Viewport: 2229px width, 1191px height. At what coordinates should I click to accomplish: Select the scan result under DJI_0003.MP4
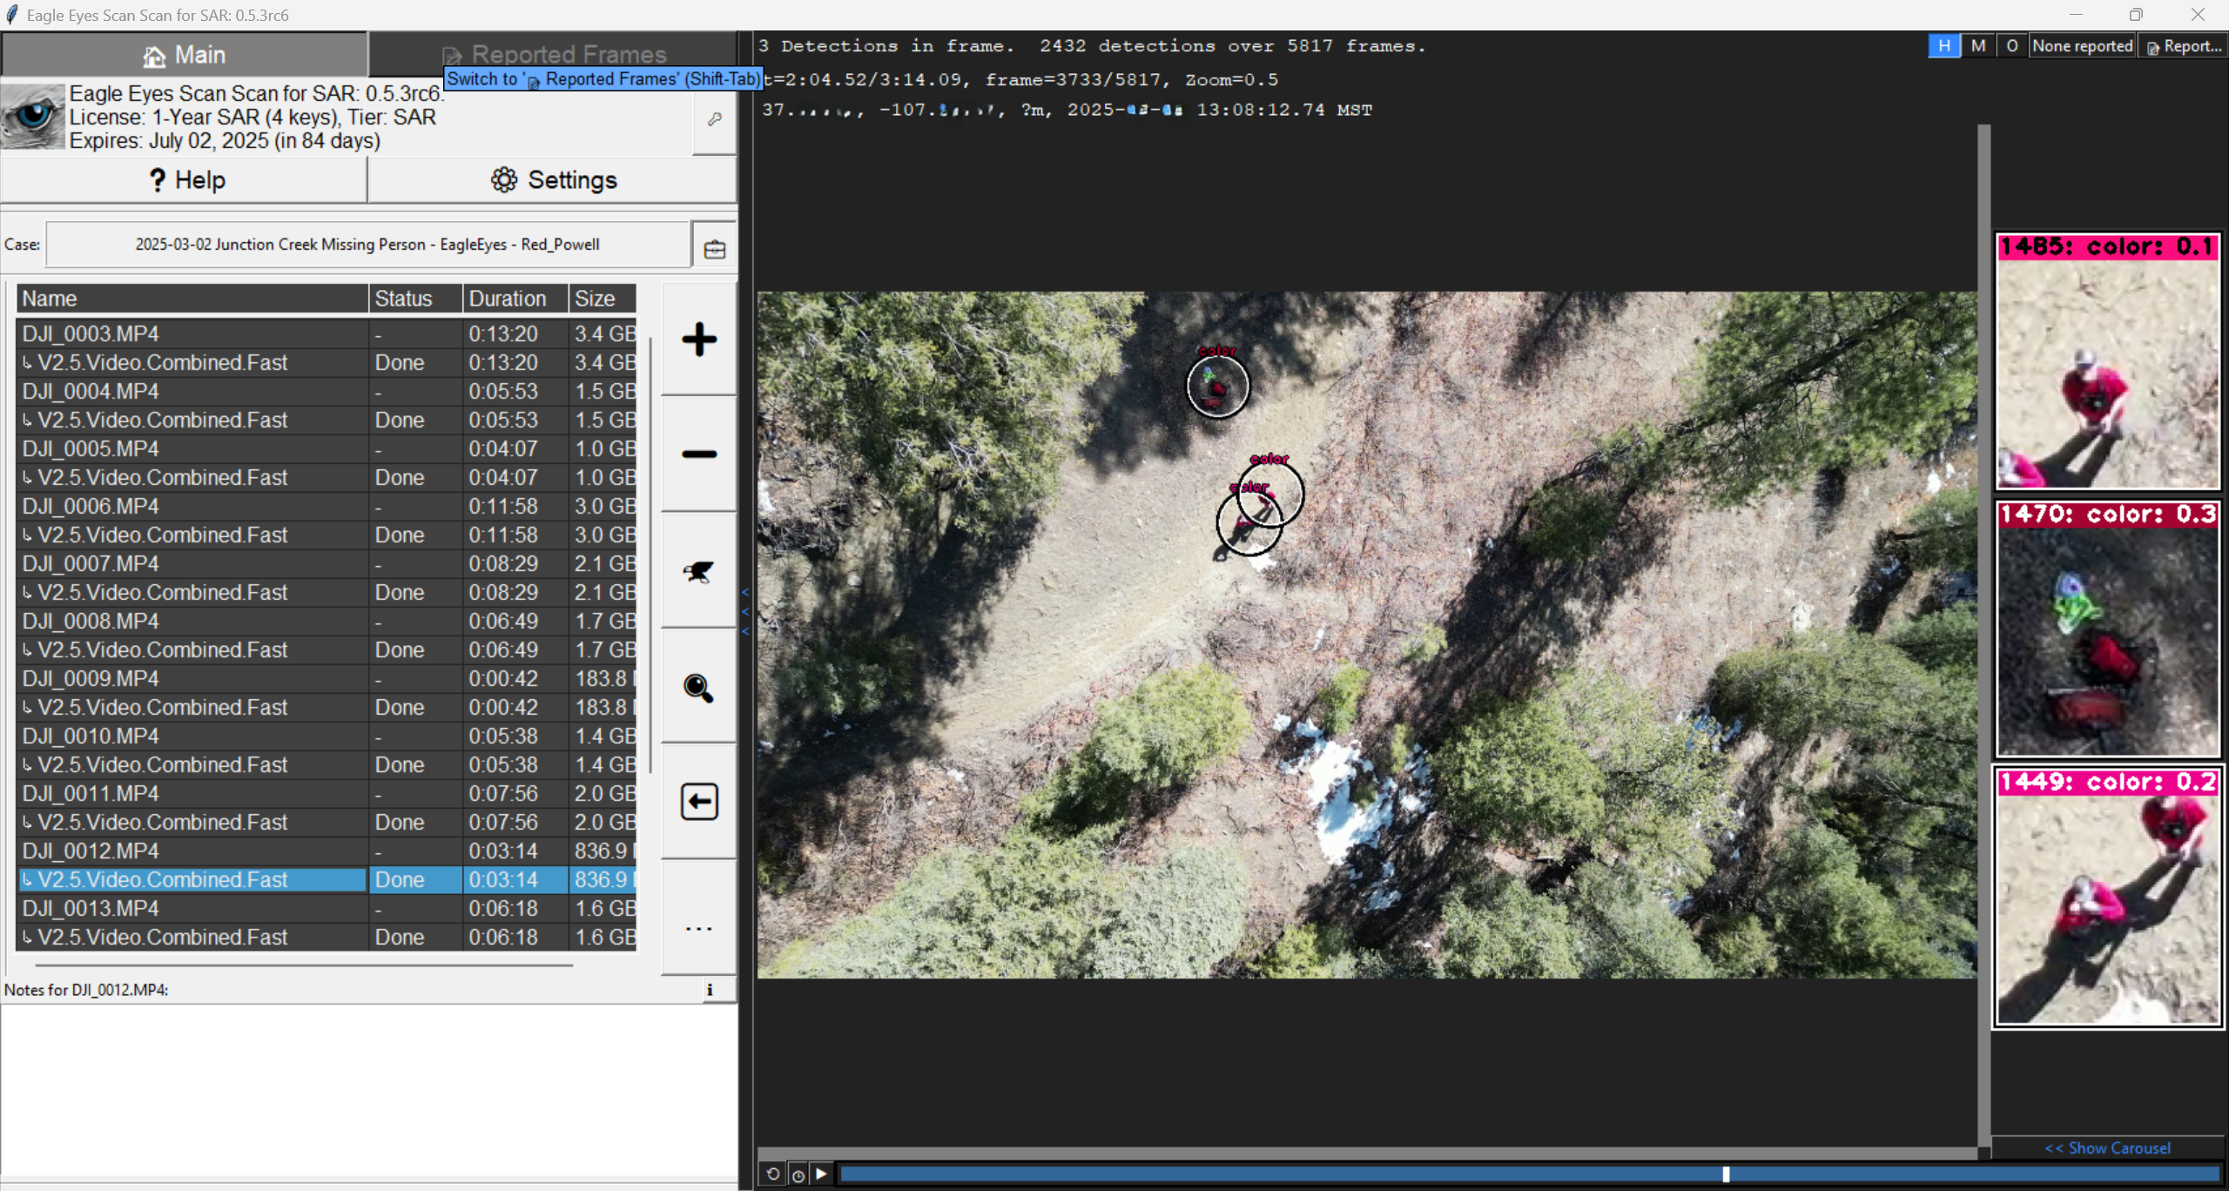(327, 362)
